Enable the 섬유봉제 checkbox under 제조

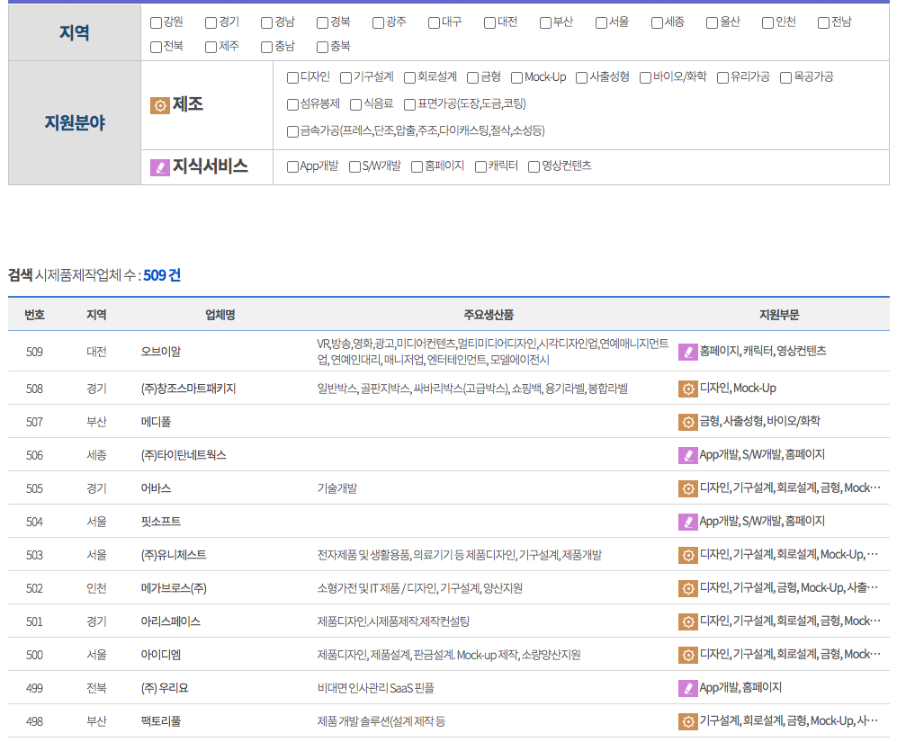pyautogui.click(x=291, y=105)
